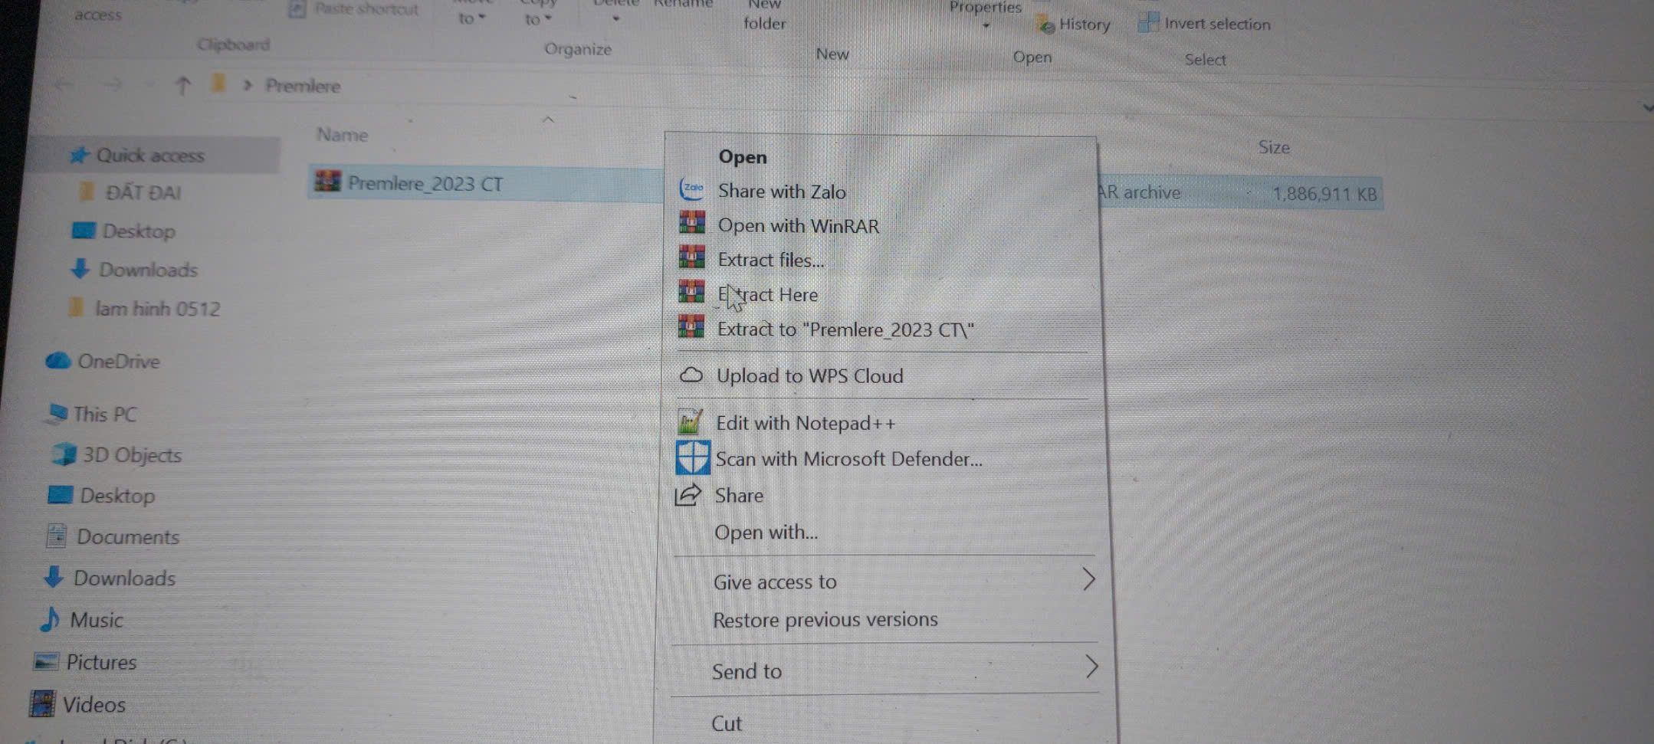Click the WinRAR icon beside Extract files...

coord(691,258)
